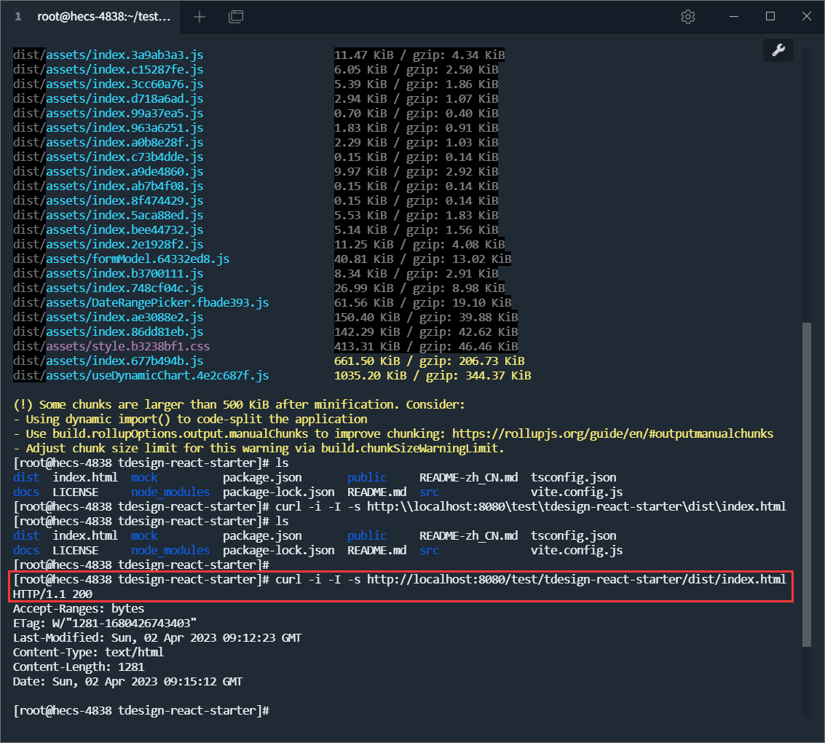This screenshot has width=825, height=743.
Task: Open terminal settings gear icon
Action: [x=687, y=17]
